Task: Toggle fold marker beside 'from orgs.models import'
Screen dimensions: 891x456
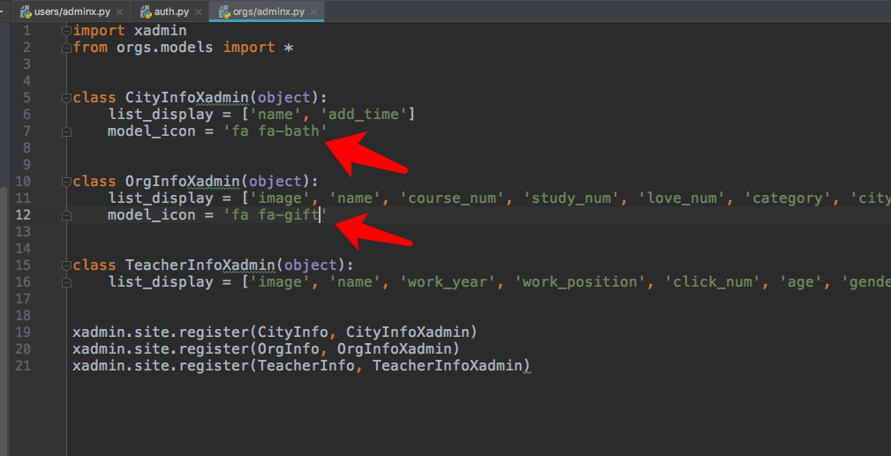Action: (x=66, y=48)
